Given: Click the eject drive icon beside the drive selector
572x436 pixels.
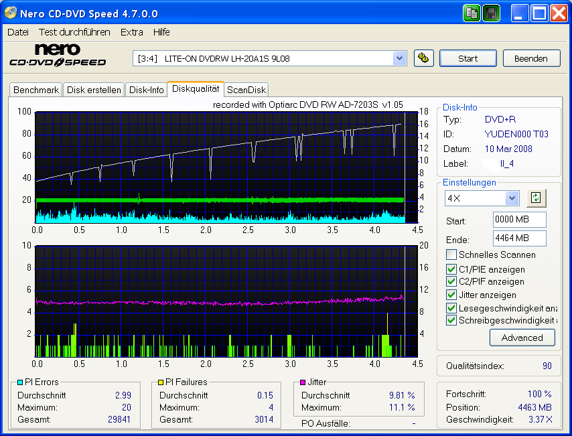Looking at the screenshot, I should pos(423,58).
